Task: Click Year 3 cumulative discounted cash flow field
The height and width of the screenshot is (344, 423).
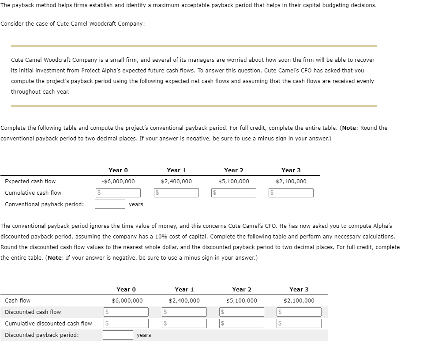Action: [x=299, y=323]
